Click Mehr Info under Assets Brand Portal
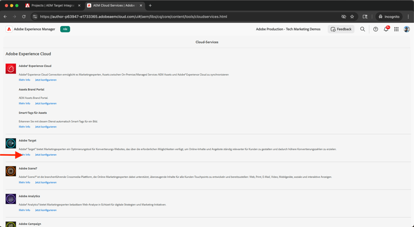This screenshot has width=414, height=227. [24, 103]
